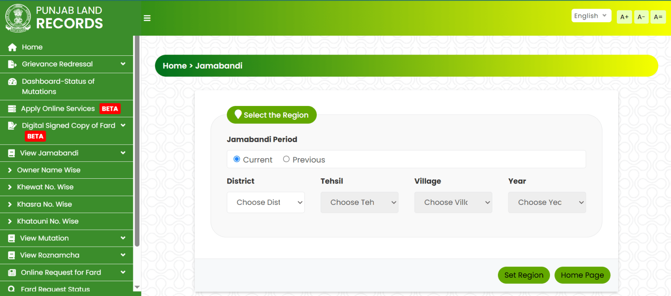671x296 pixels.
Task: Click the Set Region button
Action: 523,275
